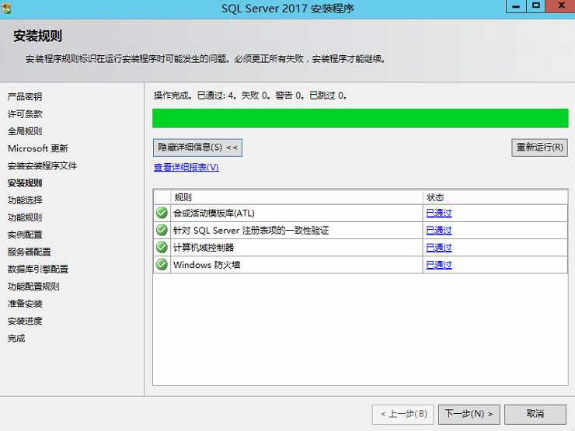This screenshot has width=575, height=431.
Task: Cancel setup with 取消 button
Action: click(535, 414)
